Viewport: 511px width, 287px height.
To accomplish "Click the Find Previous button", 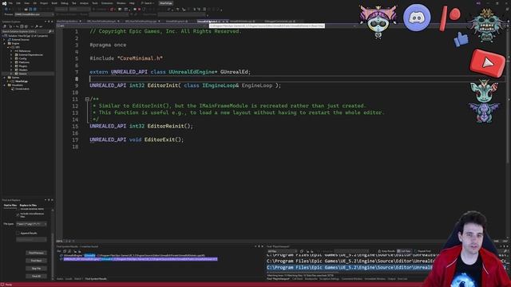I will (x=36, y=253).
